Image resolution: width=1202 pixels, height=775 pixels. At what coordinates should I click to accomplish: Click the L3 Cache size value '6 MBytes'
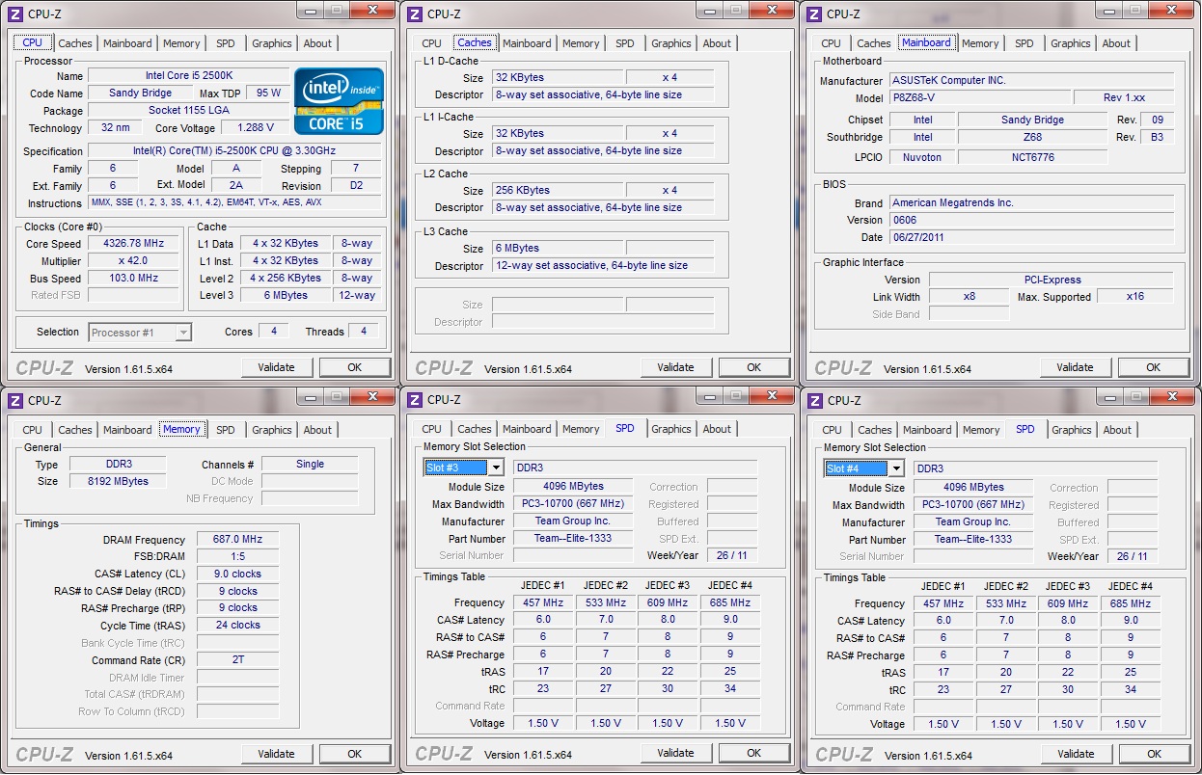coord(559,248)
